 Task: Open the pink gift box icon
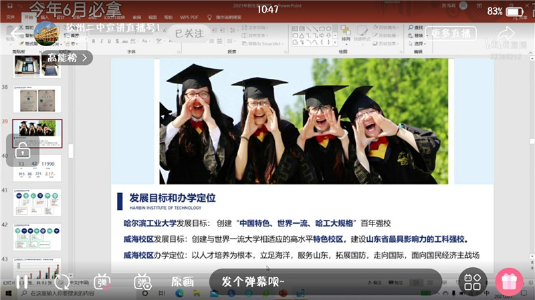[x=510, y=282]
